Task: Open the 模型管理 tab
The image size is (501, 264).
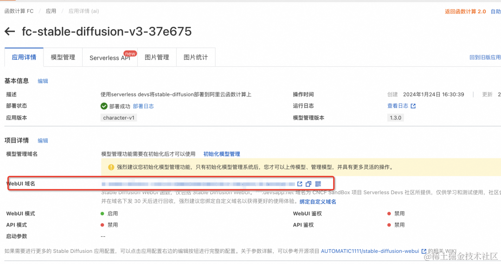Action: coord(63,57)
